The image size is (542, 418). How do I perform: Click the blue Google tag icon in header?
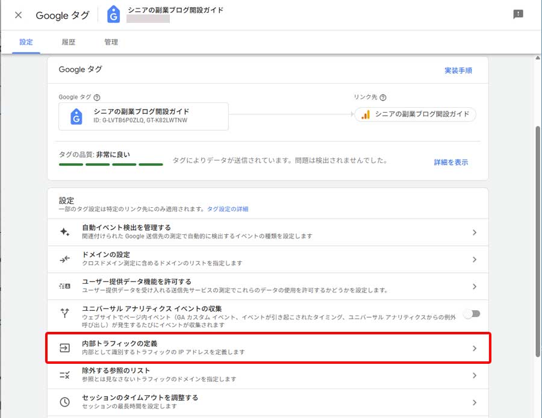point(113,13)
